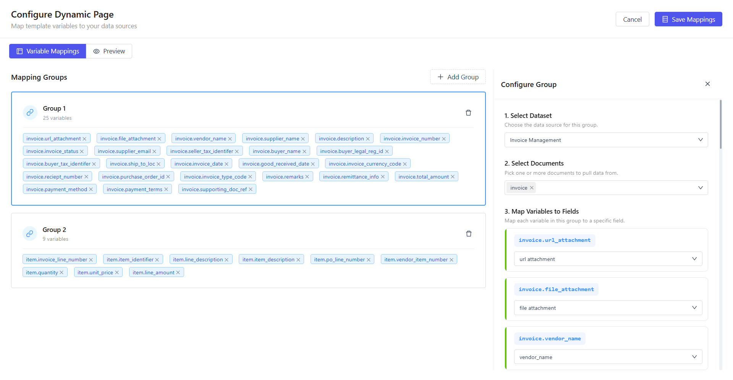Remove invoice.payment_terms from Group 1
The height and width of the screenshot is (380, 733).
[166, 189]
